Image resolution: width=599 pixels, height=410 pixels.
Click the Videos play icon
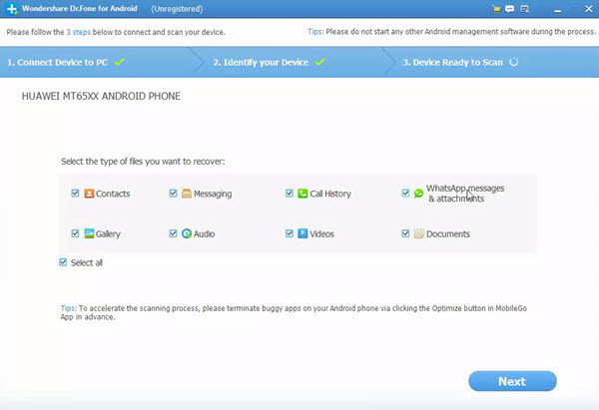pos(302,233)
